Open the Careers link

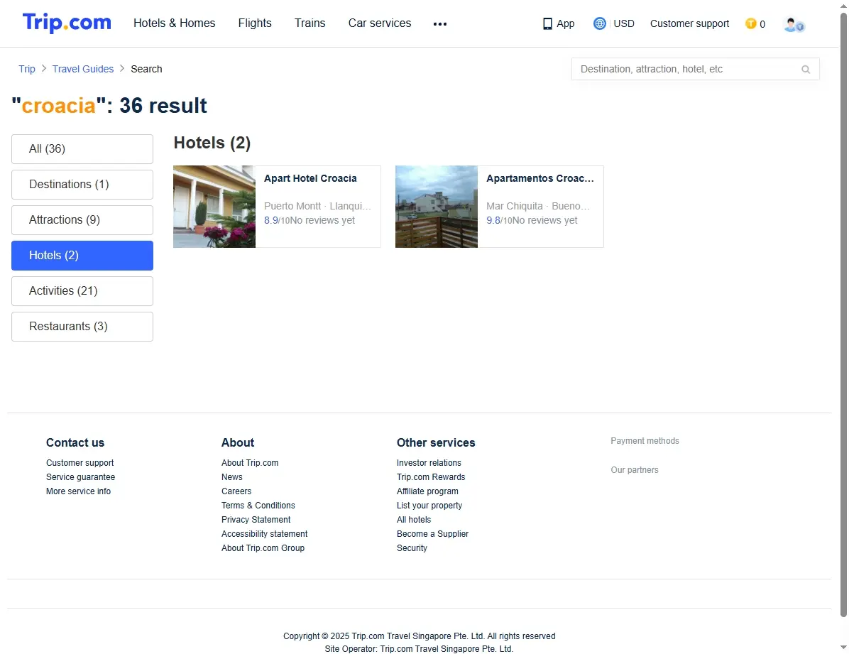(x=236, y=491)
